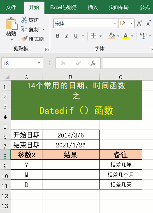Click in the Name Box showing I8
The height and width of the screenshot is (213, 153).
click(19, 63)
